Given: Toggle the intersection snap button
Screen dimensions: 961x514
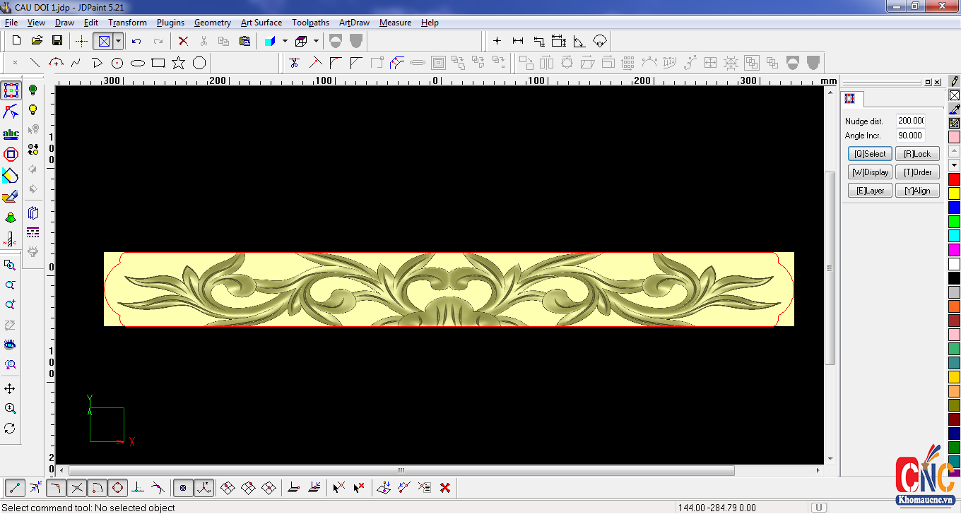Looking at the screenshot, I should click(x=77, y=487).
